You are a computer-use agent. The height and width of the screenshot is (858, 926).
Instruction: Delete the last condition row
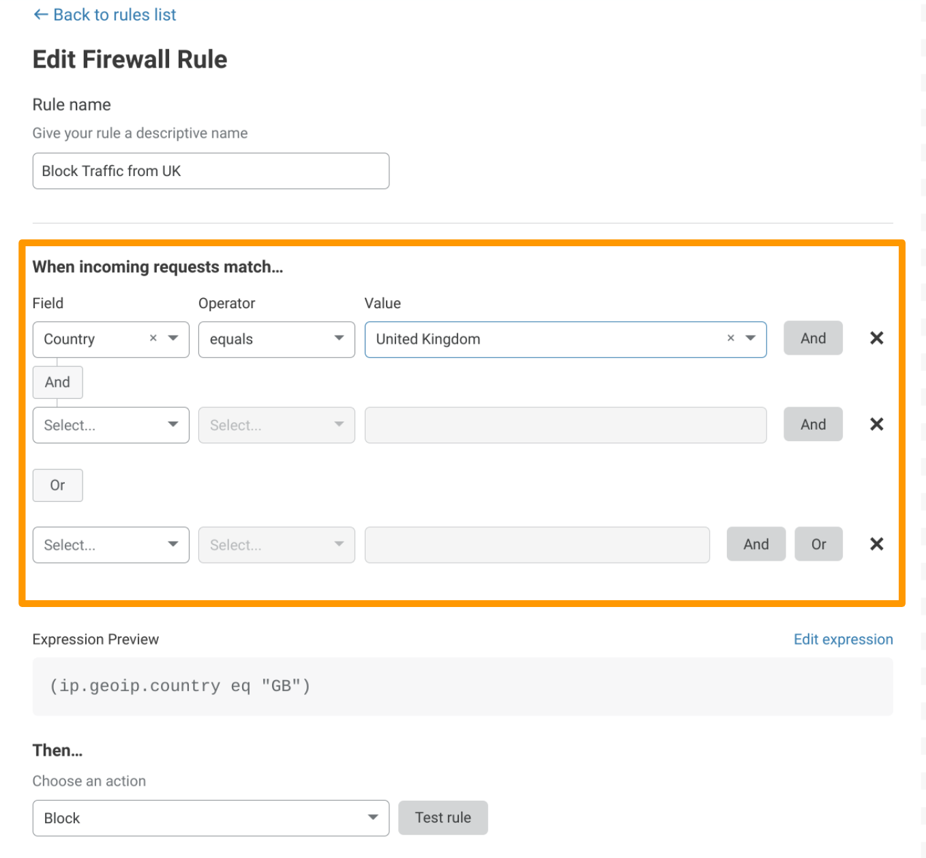[876, 544]
